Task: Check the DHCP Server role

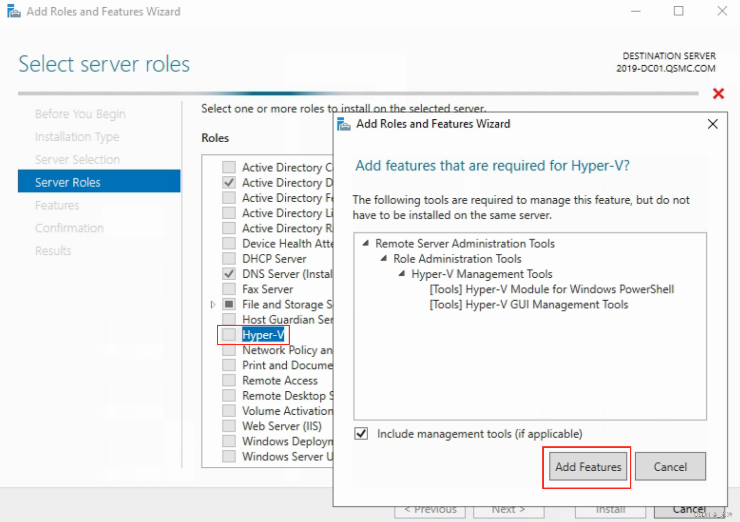Action: point(228,259)
